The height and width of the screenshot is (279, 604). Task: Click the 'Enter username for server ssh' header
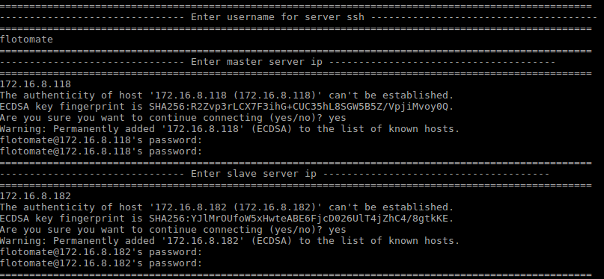pos(278,17)
